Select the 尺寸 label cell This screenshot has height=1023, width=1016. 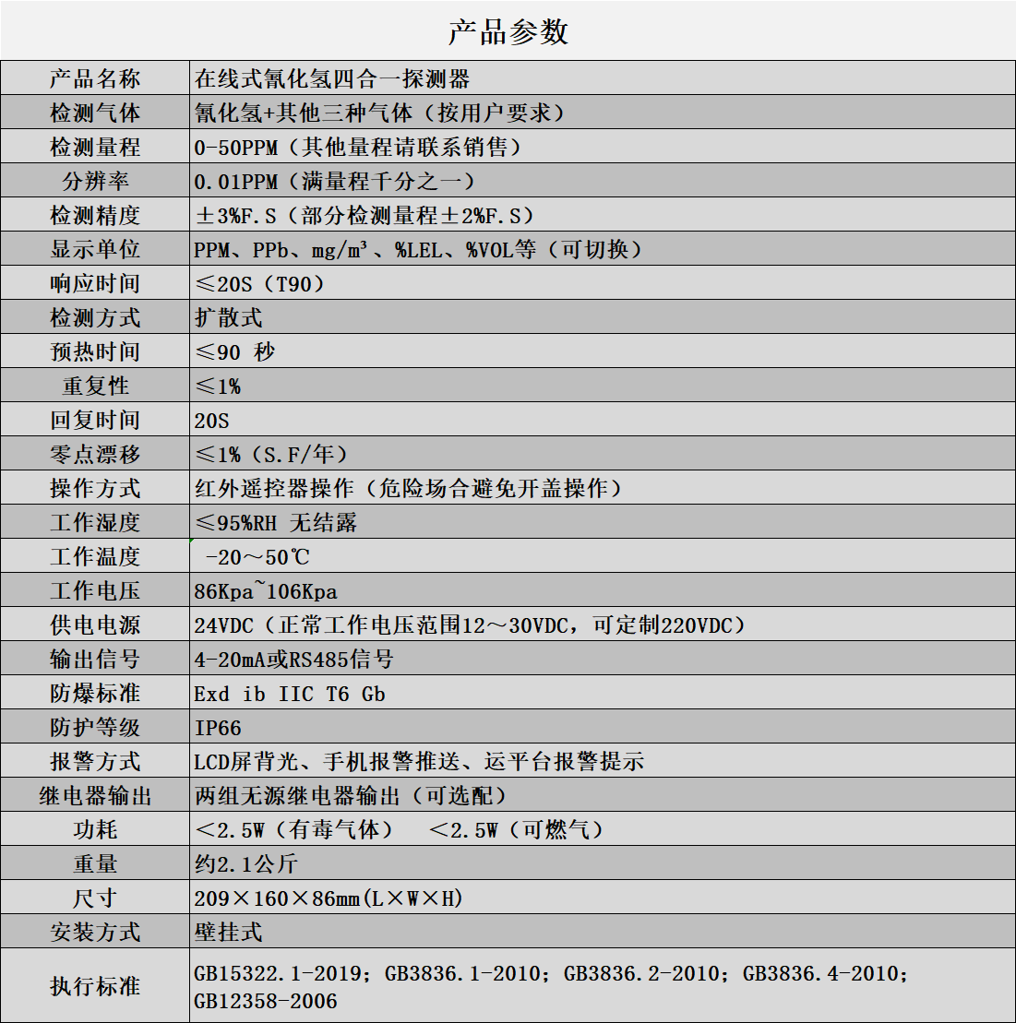pyautogui.click(x=95, y=897)
